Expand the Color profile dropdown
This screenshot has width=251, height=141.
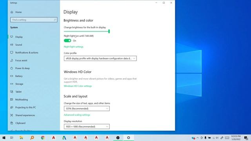(x=100, y=58)
